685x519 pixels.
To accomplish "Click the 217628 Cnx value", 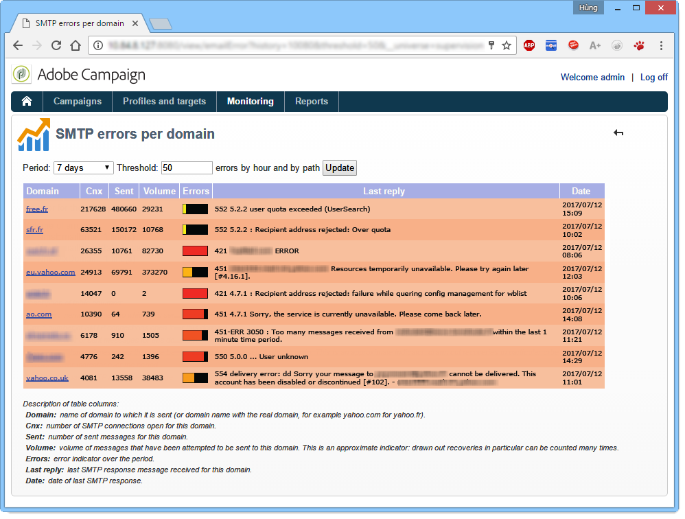I will click(x=93, y=209).
